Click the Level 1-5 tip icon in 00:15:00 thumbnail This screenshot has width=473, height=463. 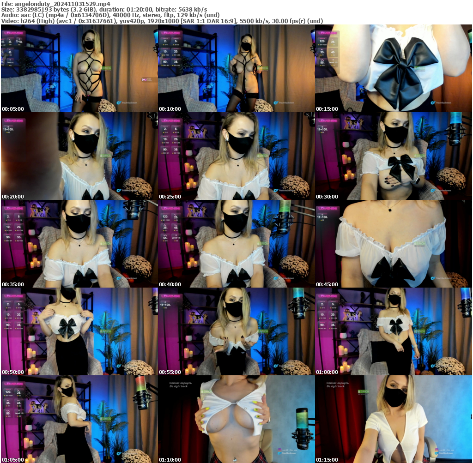333,61
